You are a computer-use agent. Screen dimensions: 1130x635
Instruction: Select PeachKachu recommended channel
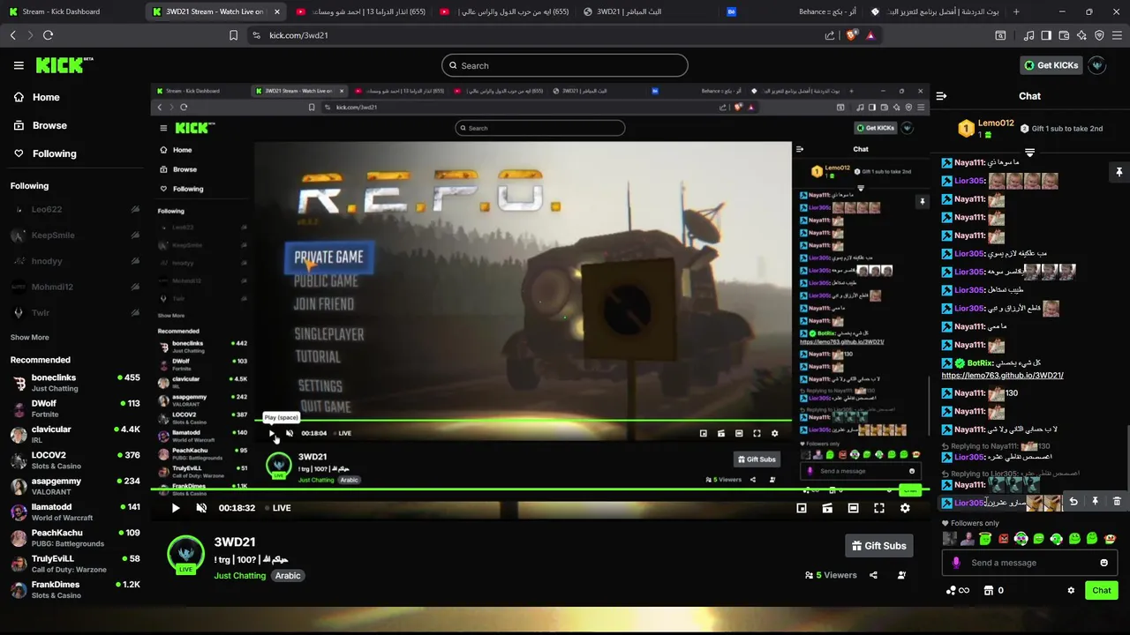pyautogui.click(x=75, y=538)
